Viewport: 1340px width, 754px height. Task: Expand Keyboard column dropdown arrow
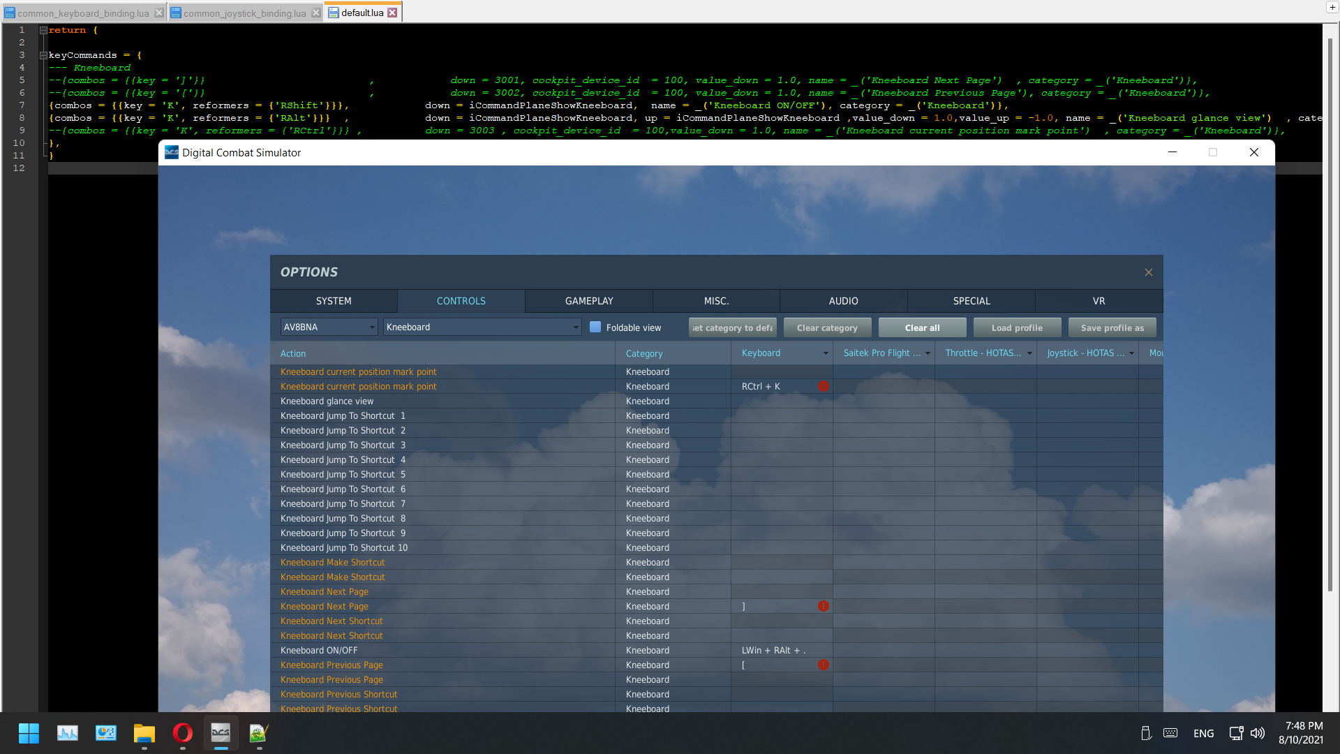(x=826, y=353)
